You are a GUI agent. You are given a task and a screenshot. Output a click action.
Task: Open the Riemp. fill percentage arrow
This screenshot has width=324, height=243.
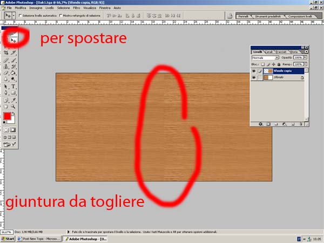(x=306, y=64)
